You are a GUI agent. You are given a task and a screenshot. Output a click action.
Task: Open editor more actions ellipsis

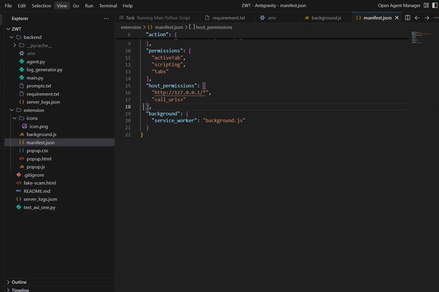tap(436, 18)
